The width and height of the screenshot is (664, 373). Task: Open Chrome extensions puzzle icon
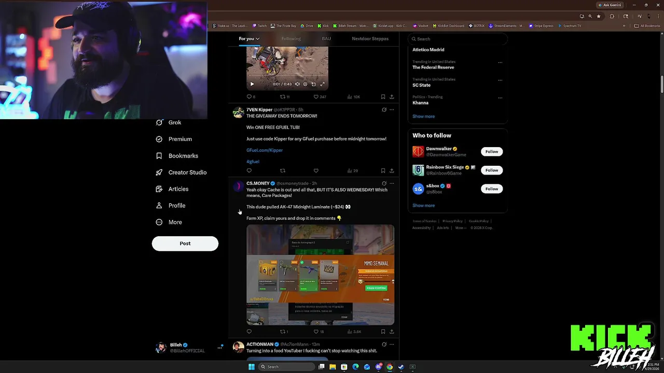tap(612, 16)
